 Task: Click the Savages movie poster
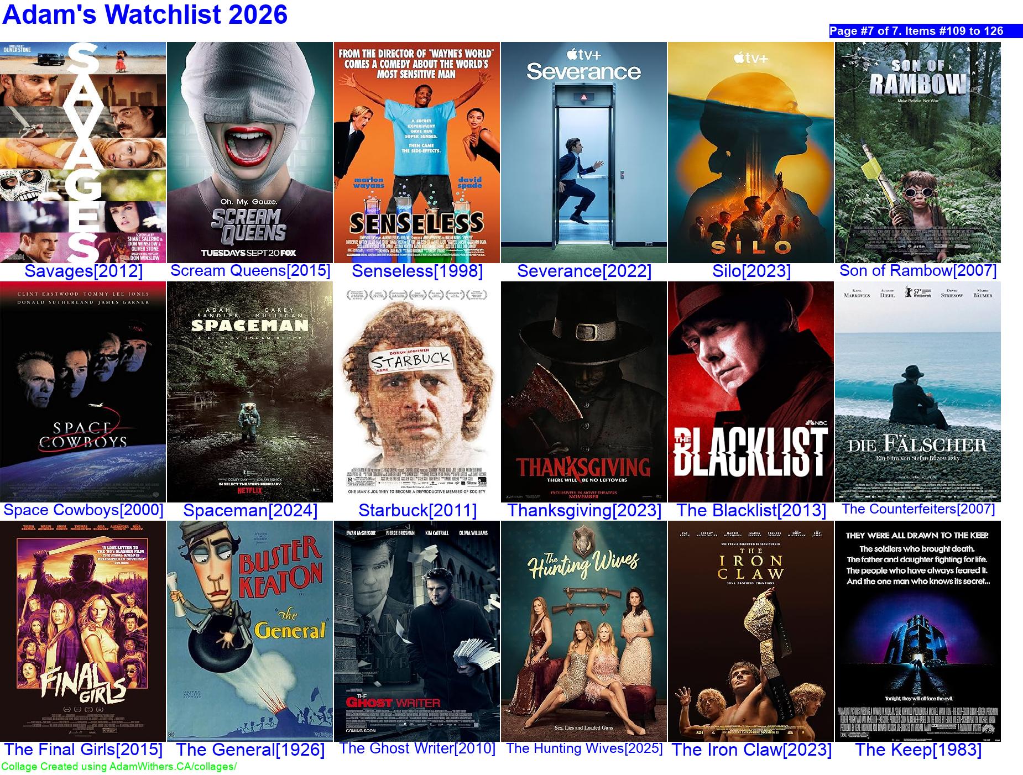(83, 152)
